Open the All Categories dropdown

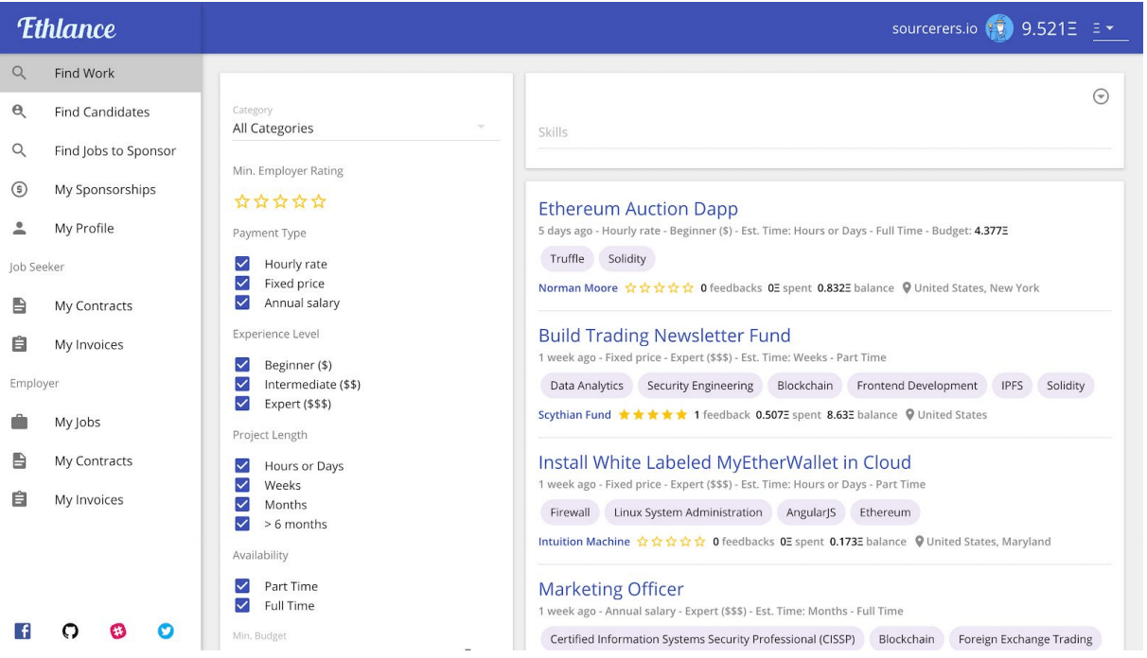coord(366,128)
